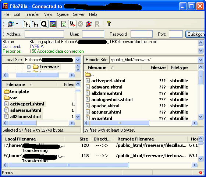Select the var folder in local list
This screenshot has width=206, height=177.
point(10,98)
